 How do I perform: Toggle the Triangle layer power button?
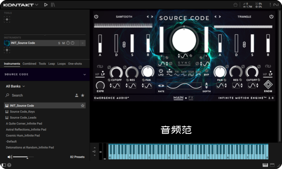271,17
